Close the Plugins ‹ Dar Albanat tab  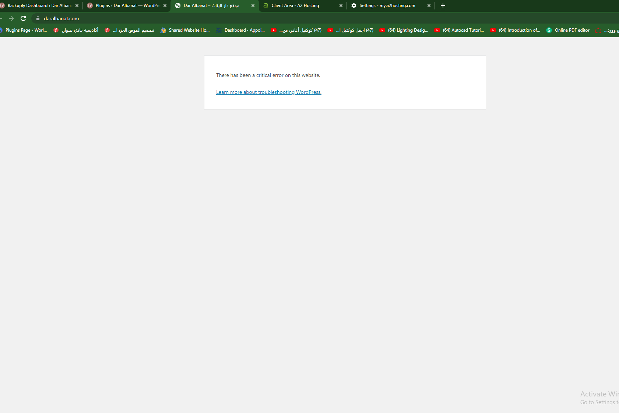point(165,6)
